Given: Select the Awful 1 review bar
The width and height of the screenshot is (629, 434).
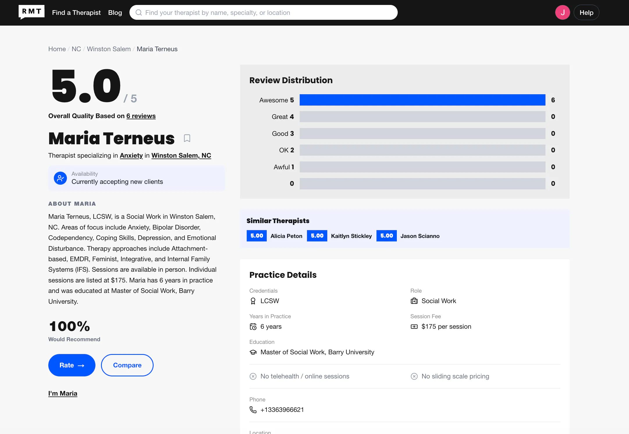Looking at the screenshot, I should [422, 167].
